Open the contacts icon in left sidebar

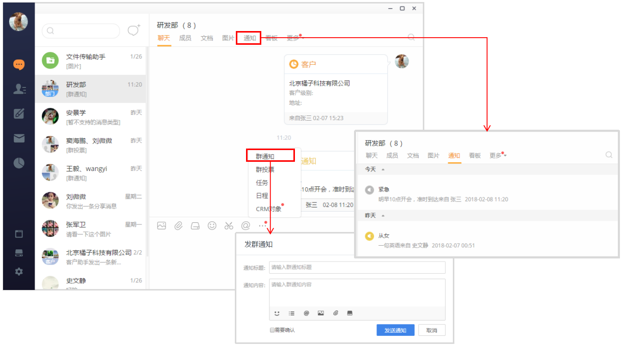click(x=19, y=89)
